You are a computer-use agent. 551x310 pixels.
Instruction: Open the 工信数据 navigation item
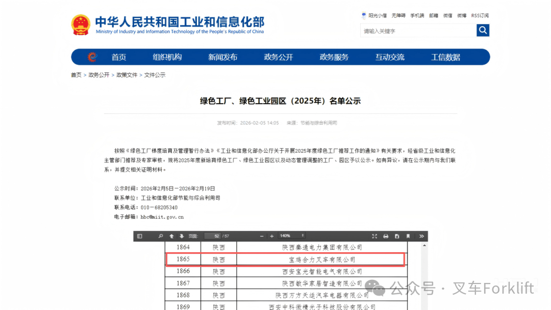445,57
